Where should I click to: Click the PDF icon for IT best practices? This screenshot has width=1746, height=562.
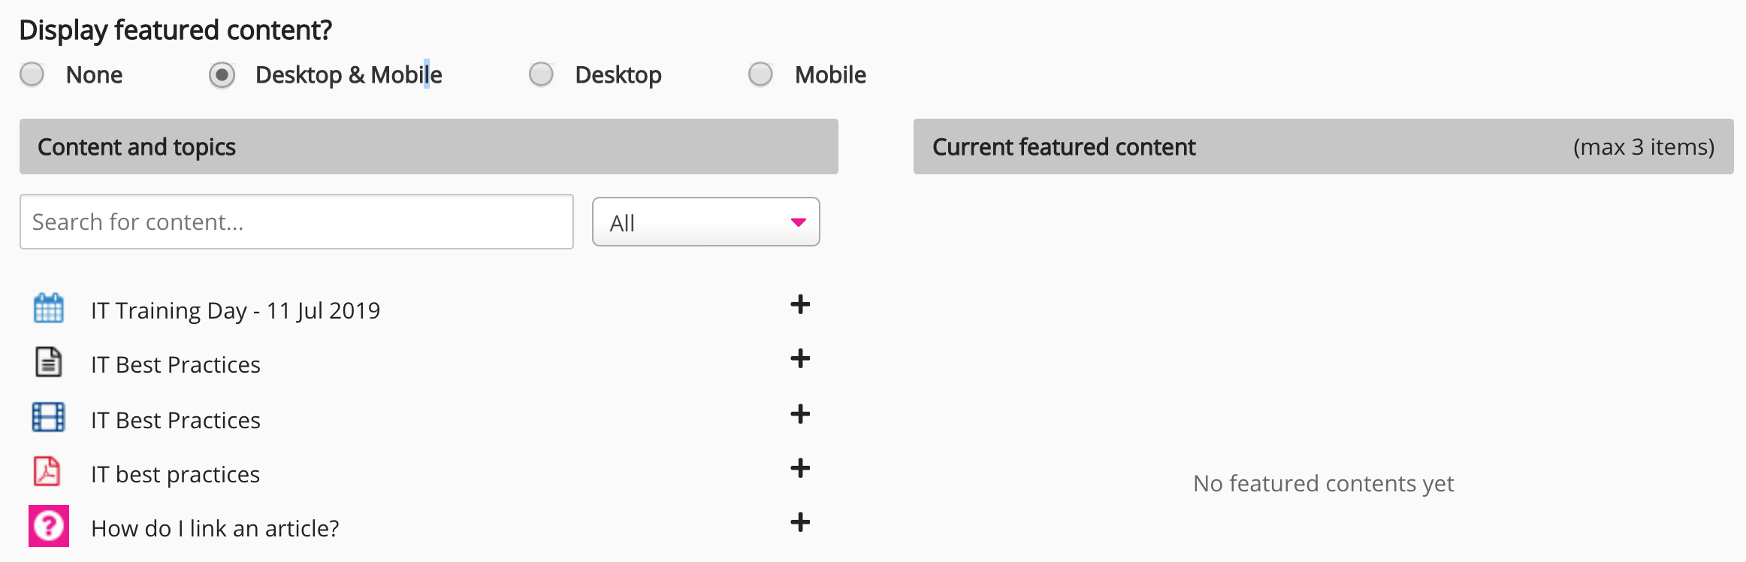(x=48, y=472)
